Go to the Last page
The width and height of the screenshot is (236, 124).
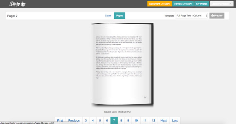(175, 120)
